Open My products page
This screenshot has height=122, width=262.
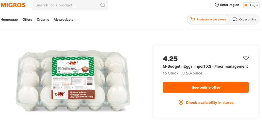click(63, 20)
